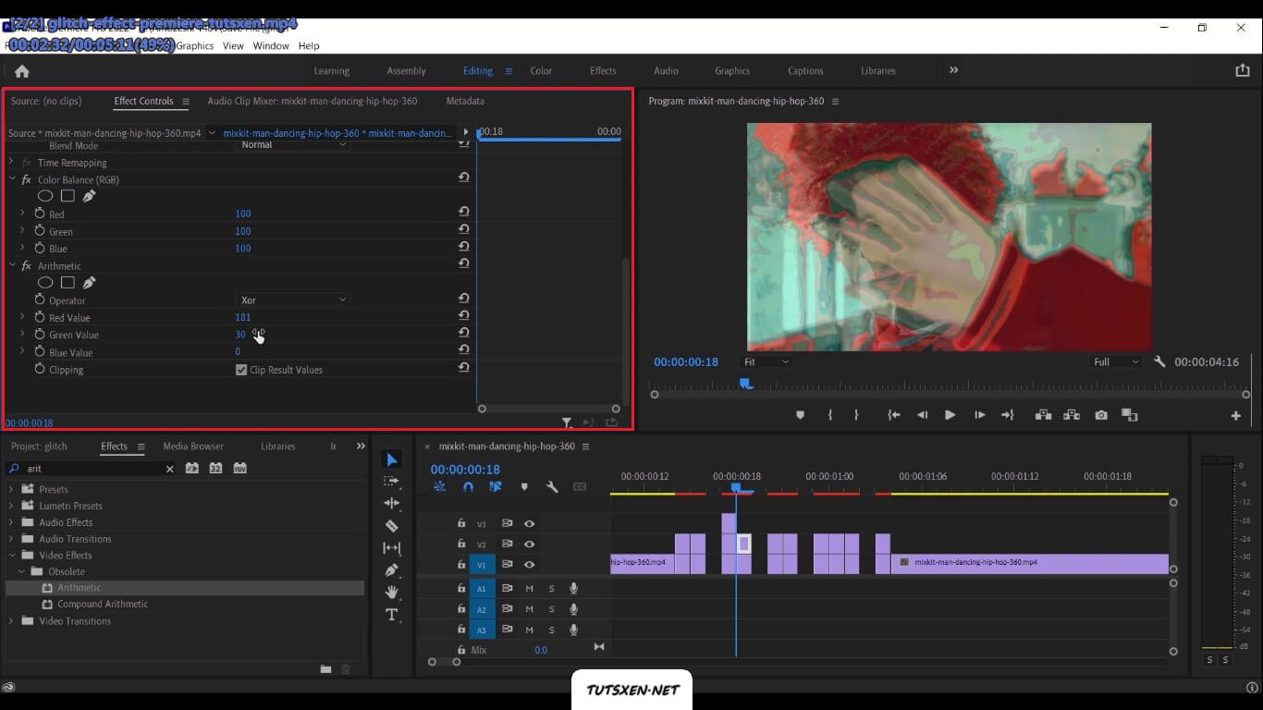Reset the Red Value parameter
The height and width of the screenshot is (710, 1263).
pos(463,316)
